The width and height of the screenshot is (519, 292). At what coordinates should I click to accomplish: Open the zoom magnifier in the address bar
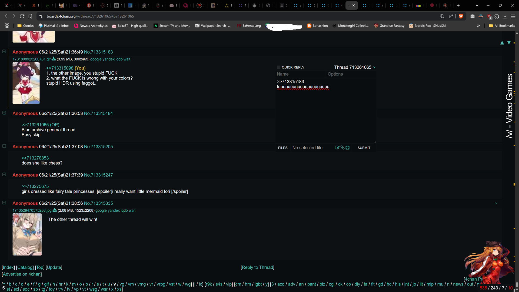(x=442, y=16)
